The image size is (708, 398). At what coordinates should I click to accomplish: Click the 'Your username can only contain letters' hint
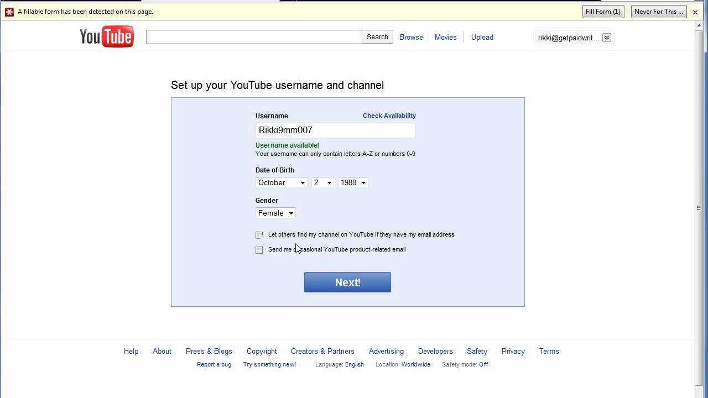tap(335, 154)
